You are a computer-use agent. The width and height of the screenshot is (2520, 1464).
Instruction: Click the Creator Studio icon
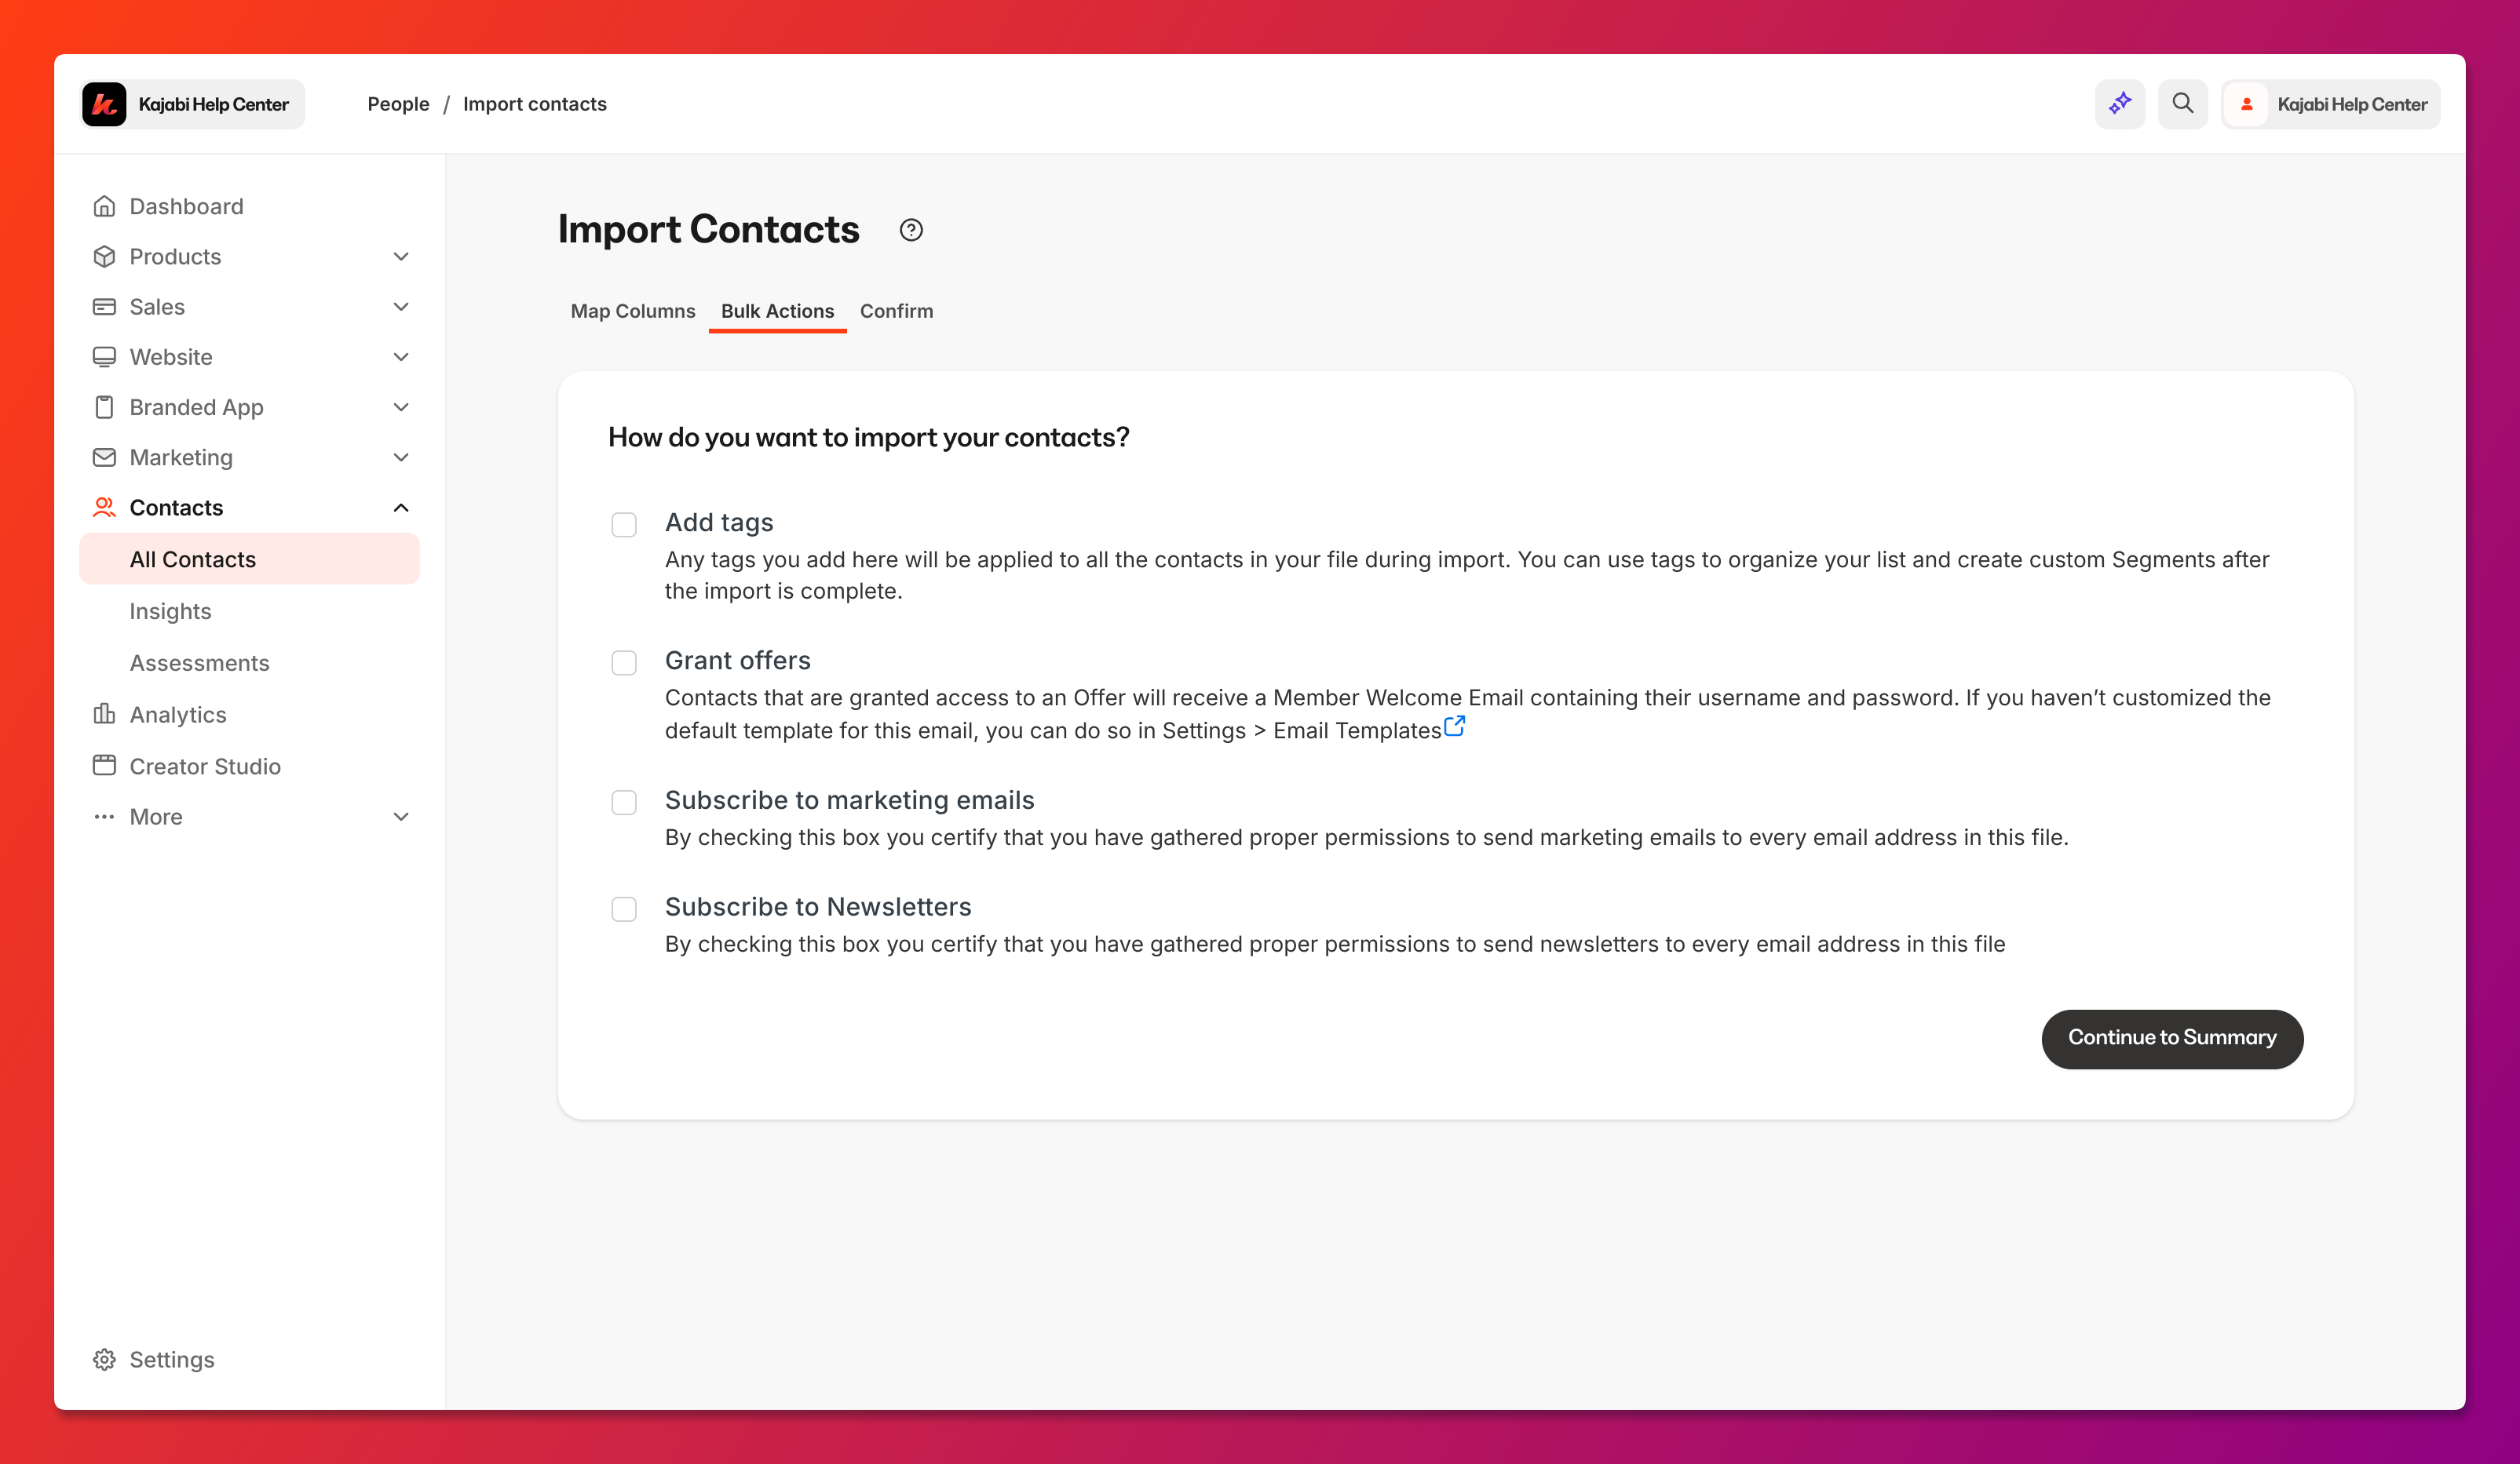104,766
